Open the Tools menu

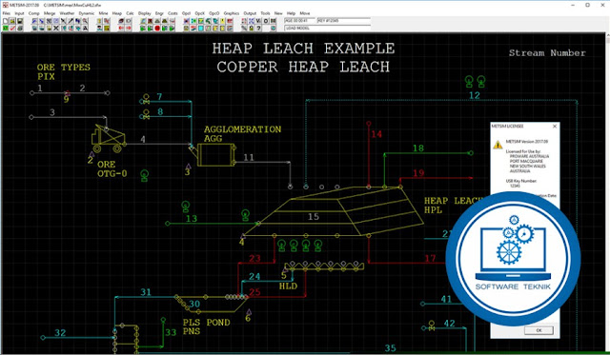(x=265, y=13)
